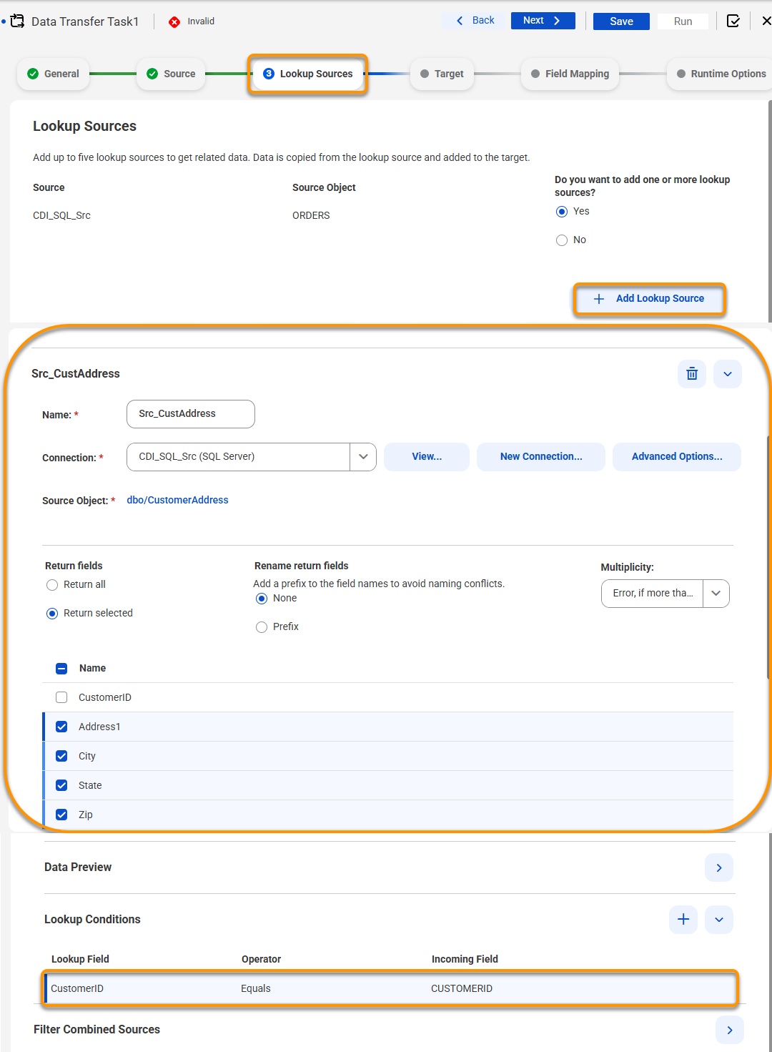This screenshot has height=1052, width=772.
Task: Select Yes for adding lookup sources
Action: click(x=562, y=212)
